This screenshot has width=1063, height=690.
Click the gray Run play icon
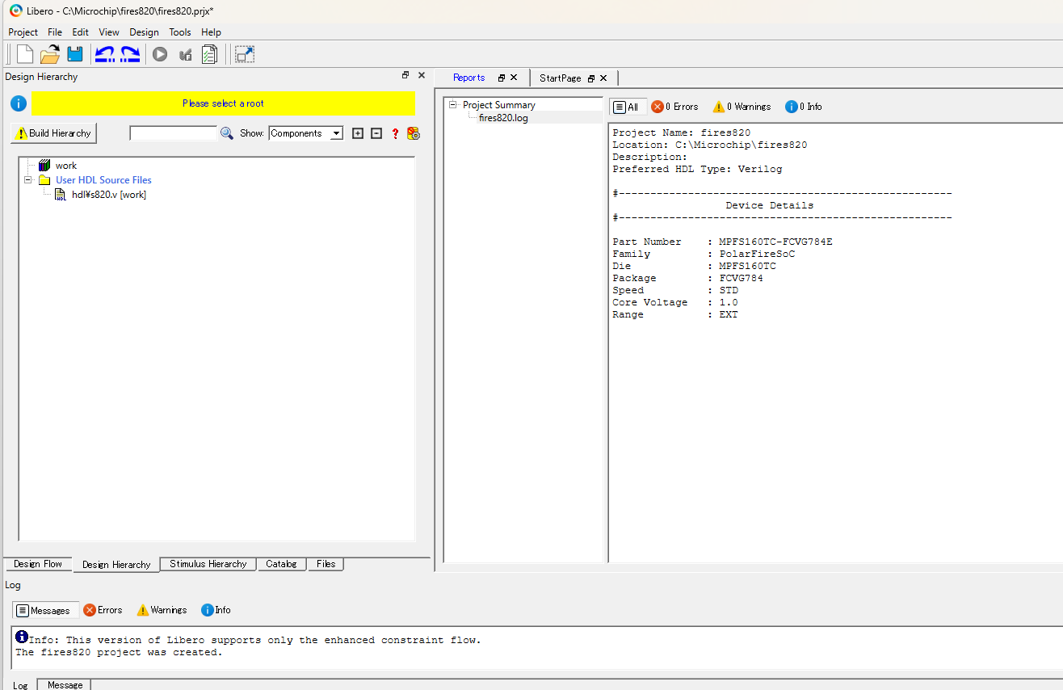click(x=160, y=55)
